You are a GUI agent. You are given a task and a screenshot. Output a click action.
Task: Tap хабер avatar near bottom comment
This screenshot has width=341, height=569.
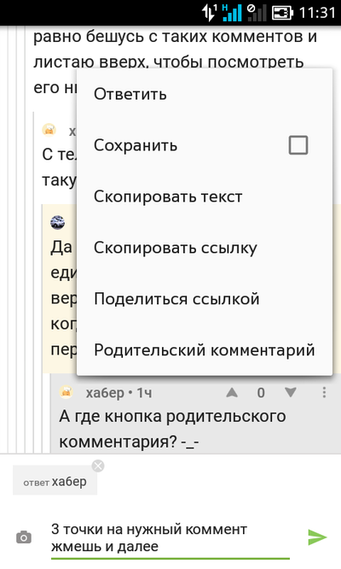point(66,392)
